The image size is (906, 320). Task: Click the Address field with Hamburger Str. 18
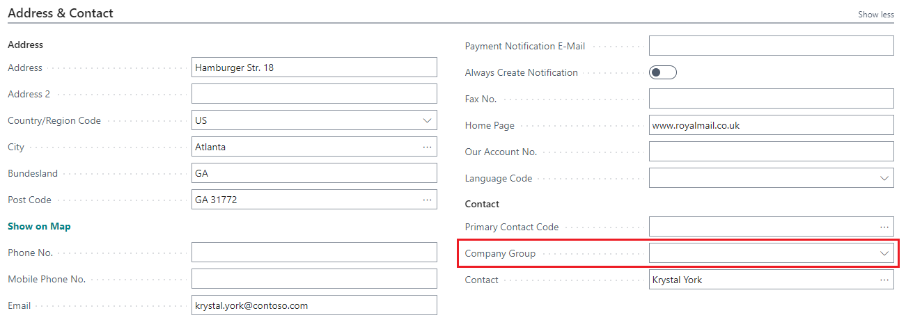point(314,67)
